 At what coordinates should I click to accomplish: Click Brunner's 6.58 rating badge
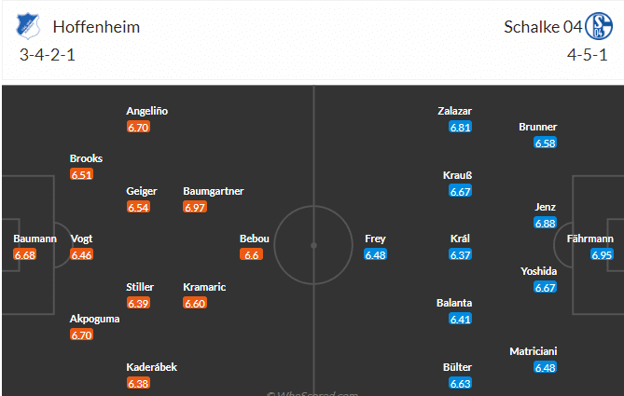click(x=546, y=143)
